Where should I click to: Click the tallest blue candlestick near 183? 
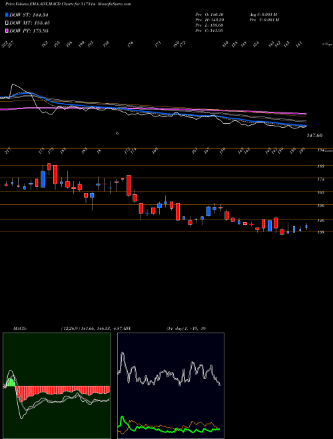tap(43, 179)
